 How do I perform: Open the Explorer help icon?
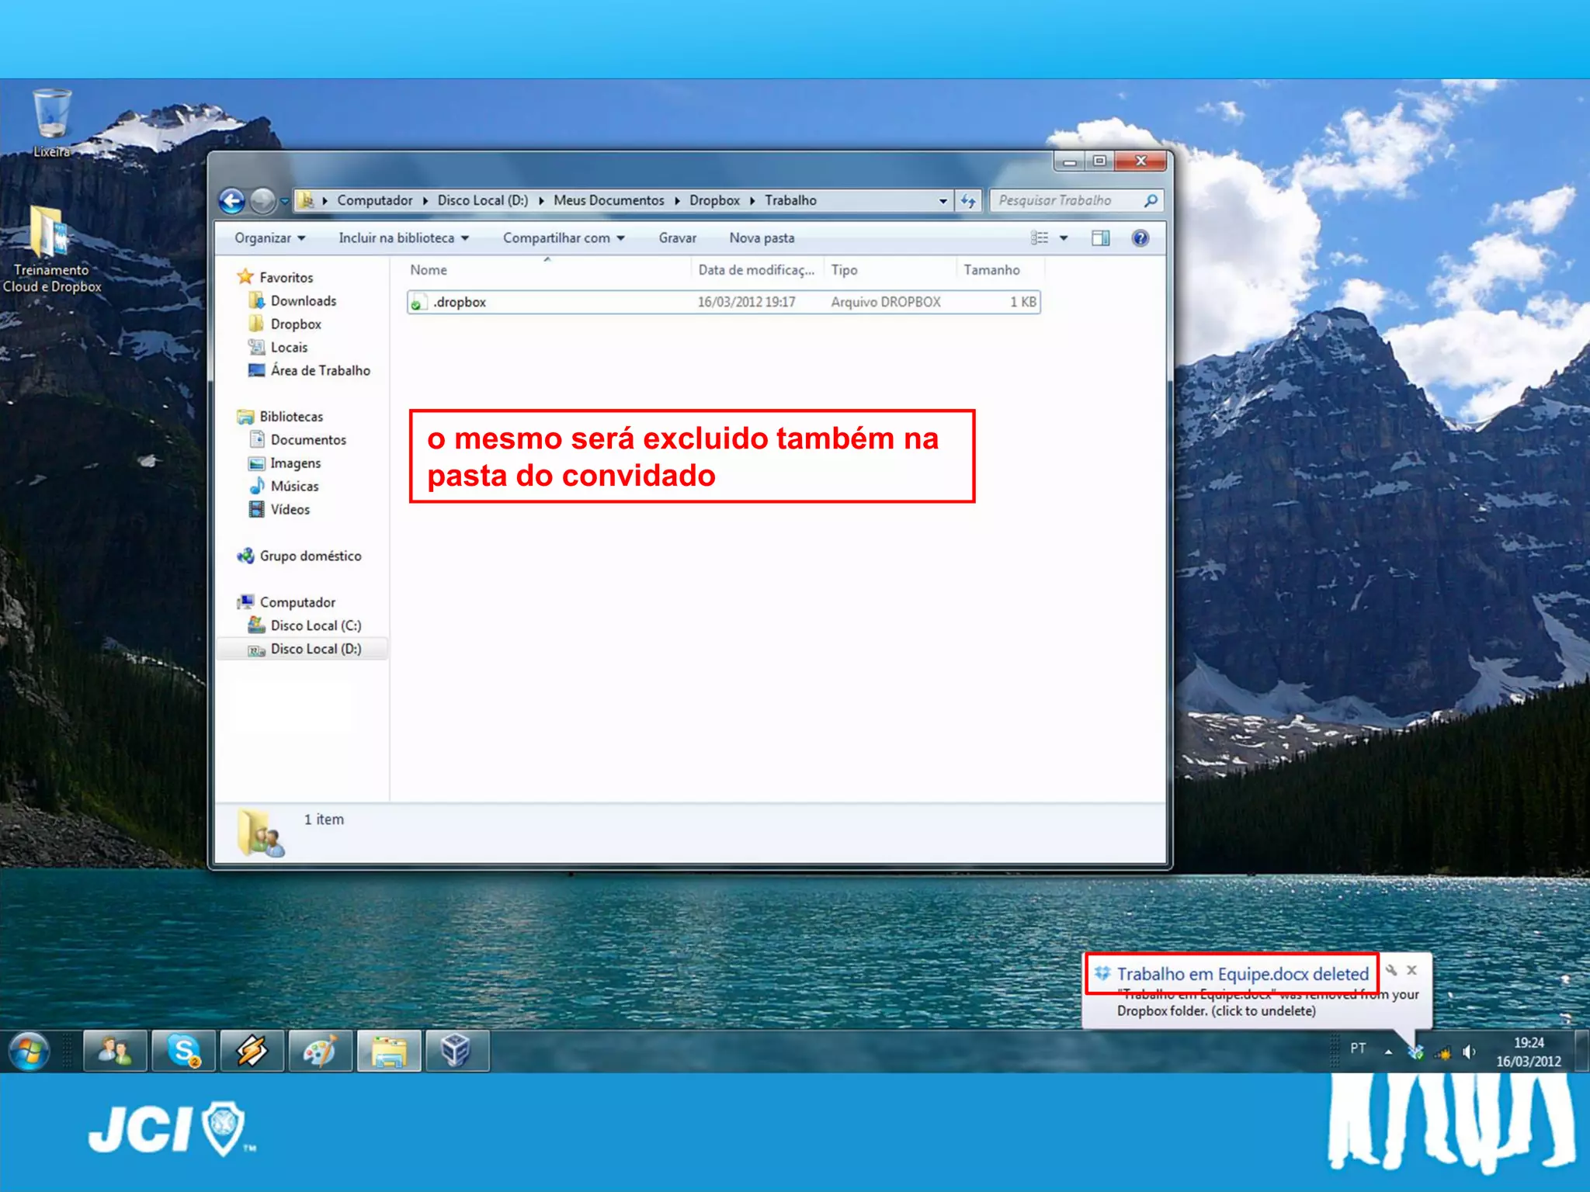tap(1140, 238)
